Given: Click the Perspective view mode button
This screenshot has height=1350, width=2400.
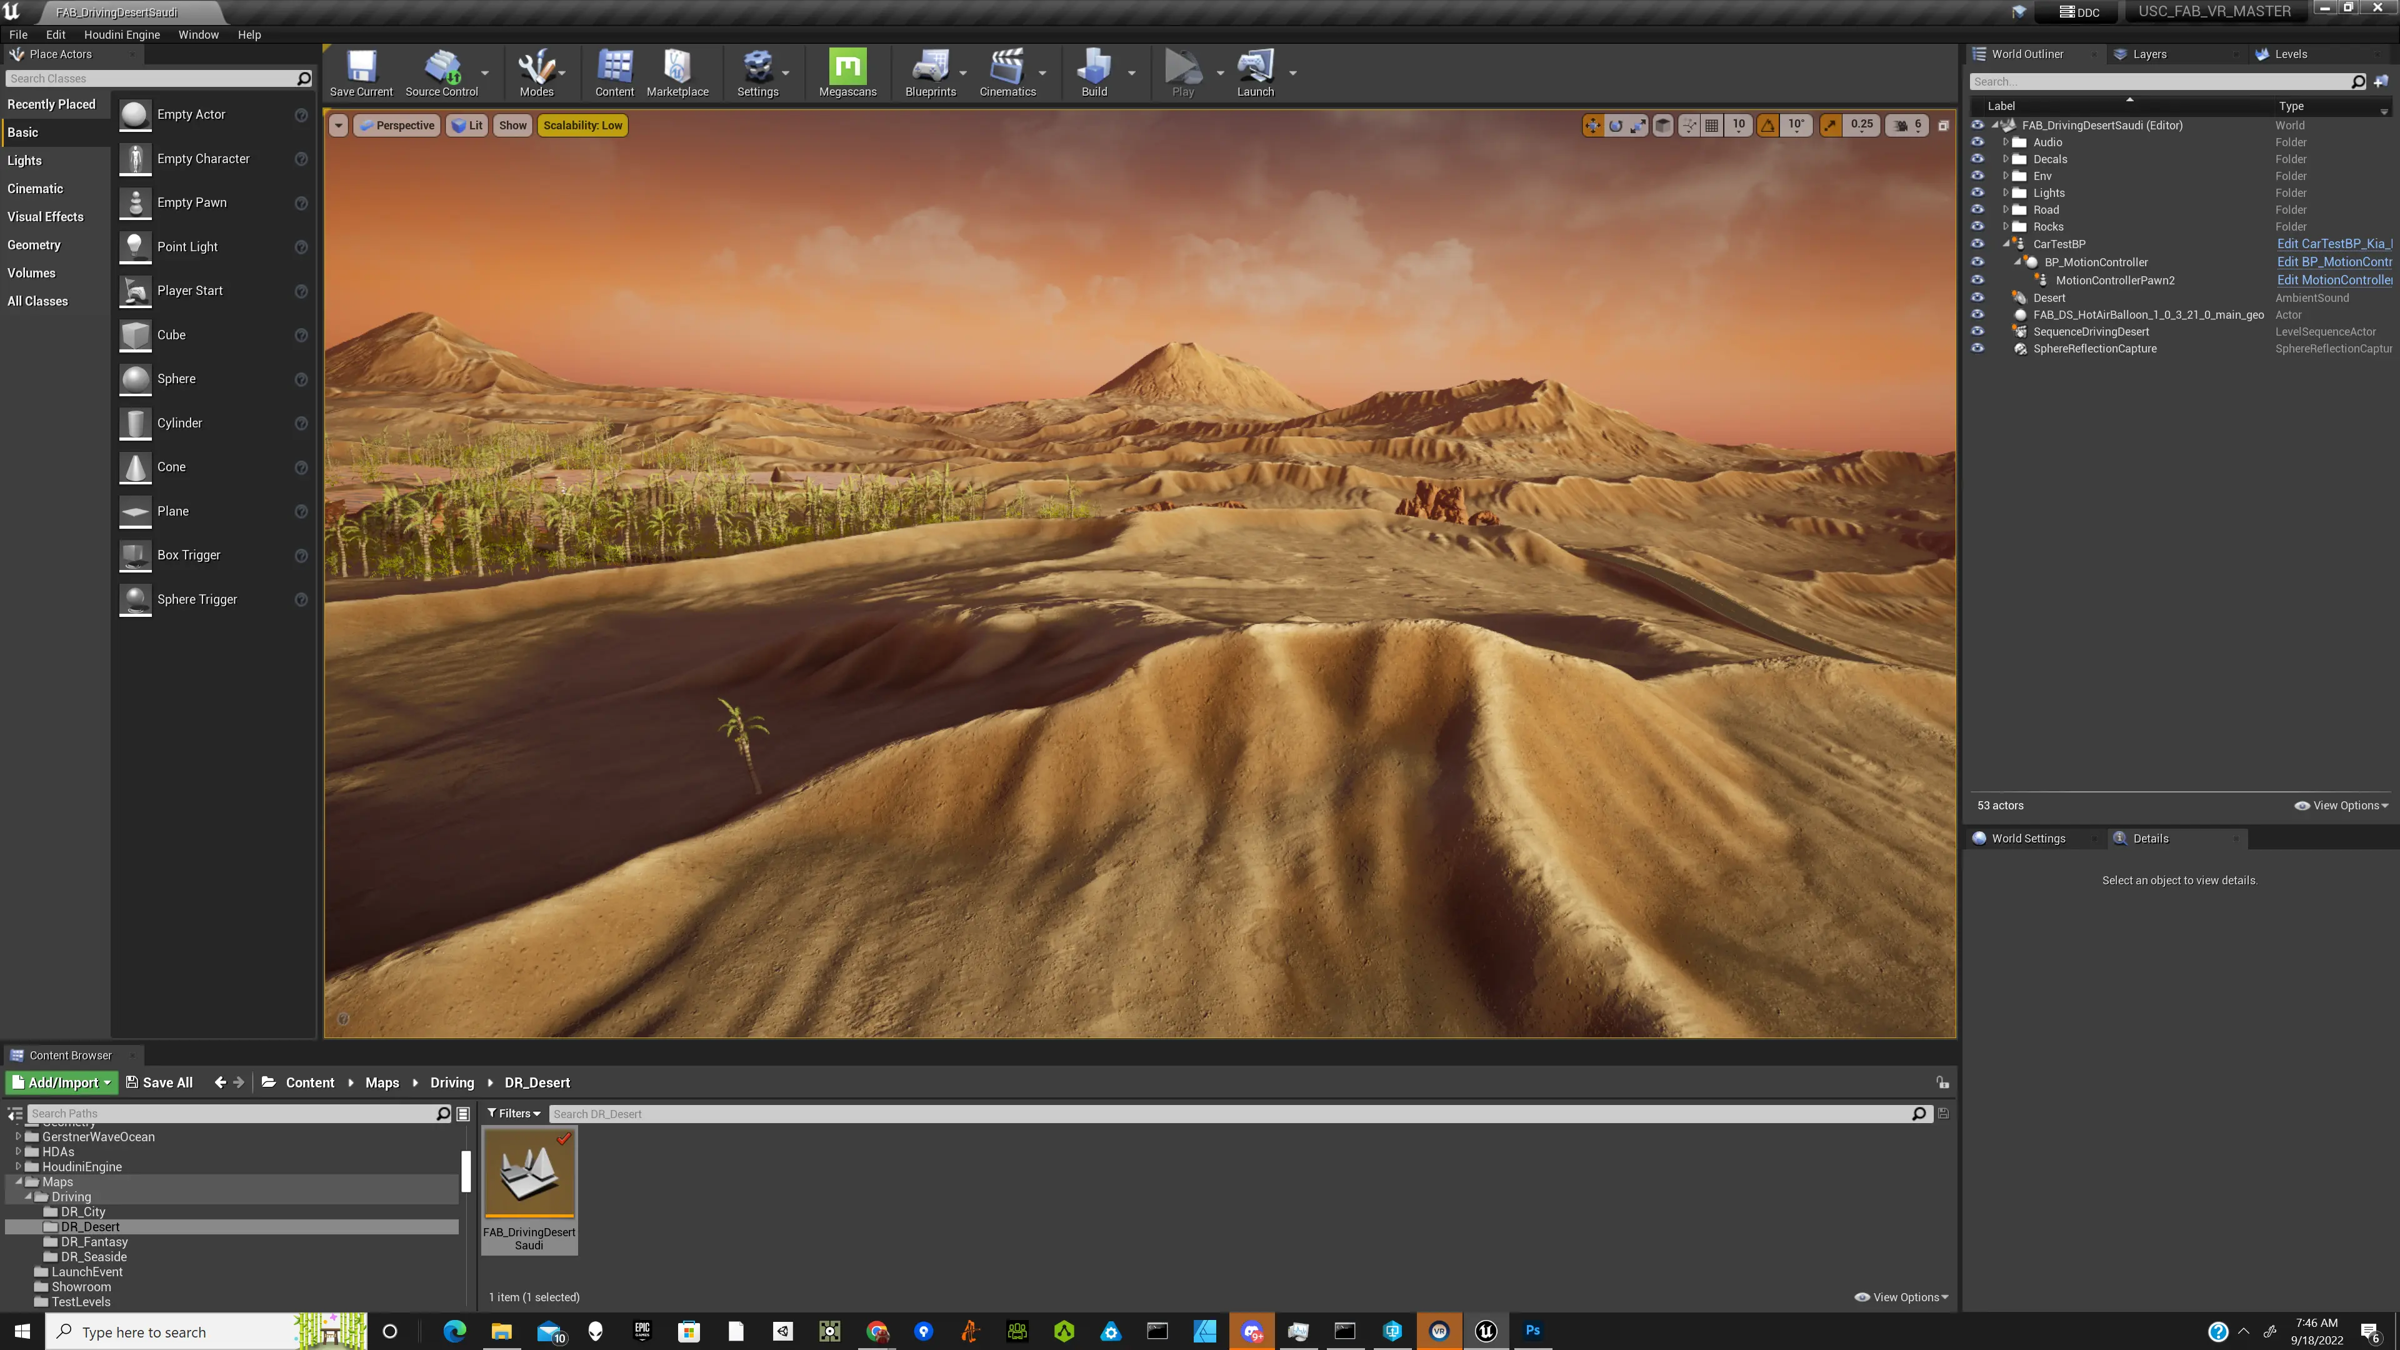Looking at the screenshot, I should (397, 126).
